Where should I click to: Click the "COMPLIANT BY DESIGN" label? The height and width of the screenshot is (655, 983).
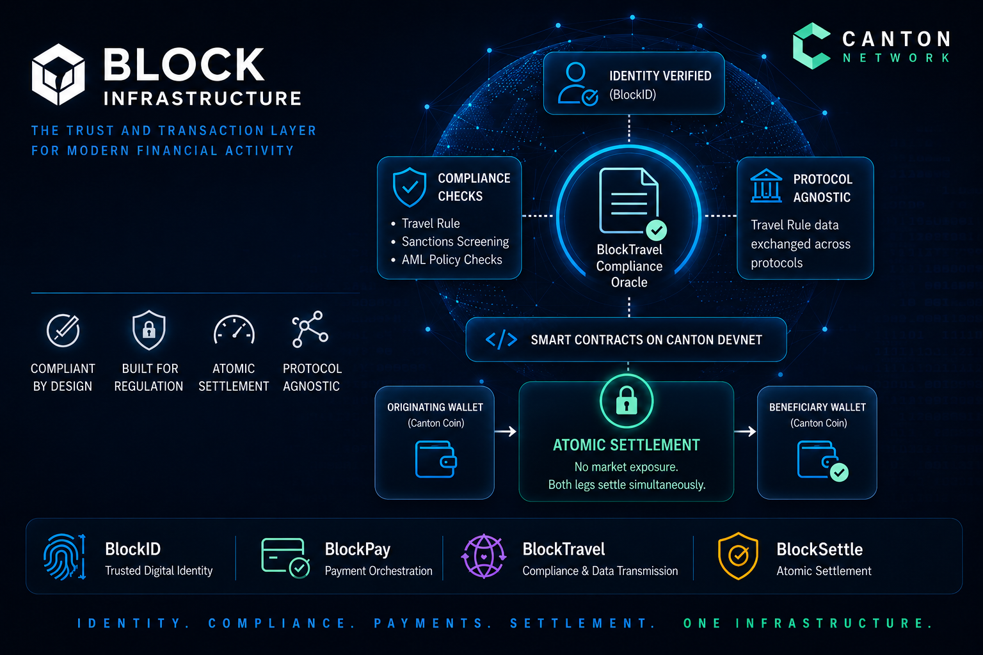[x=63, y=377]
